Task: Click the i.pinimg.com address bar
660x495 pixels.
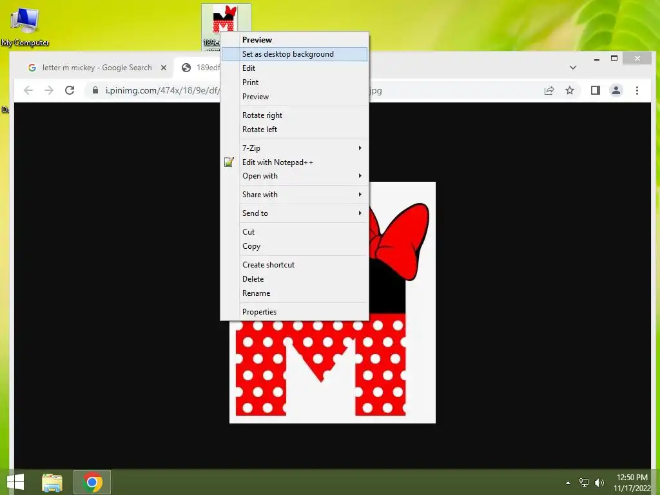Action: tap(311, 90)
